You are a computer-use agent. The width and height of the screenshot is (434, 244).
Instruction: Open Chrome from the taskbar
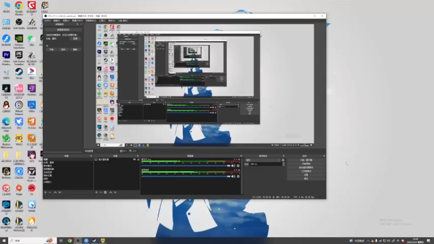point(69,241)
